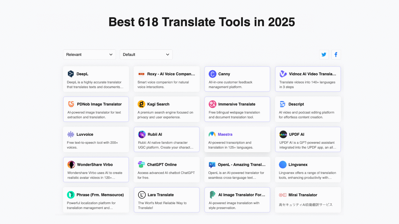The width and height of the screenshot is (399, 224).
Task: Click the DeepL logo icon
Action: (71, 74)
